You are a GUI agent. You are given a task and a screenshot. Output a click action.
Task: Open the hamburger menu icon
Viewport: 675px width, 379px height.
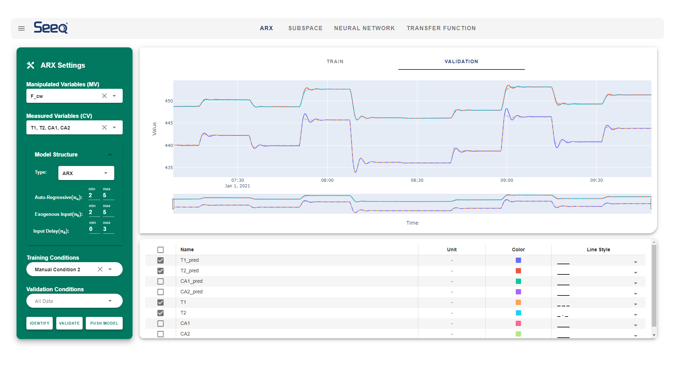21,28
